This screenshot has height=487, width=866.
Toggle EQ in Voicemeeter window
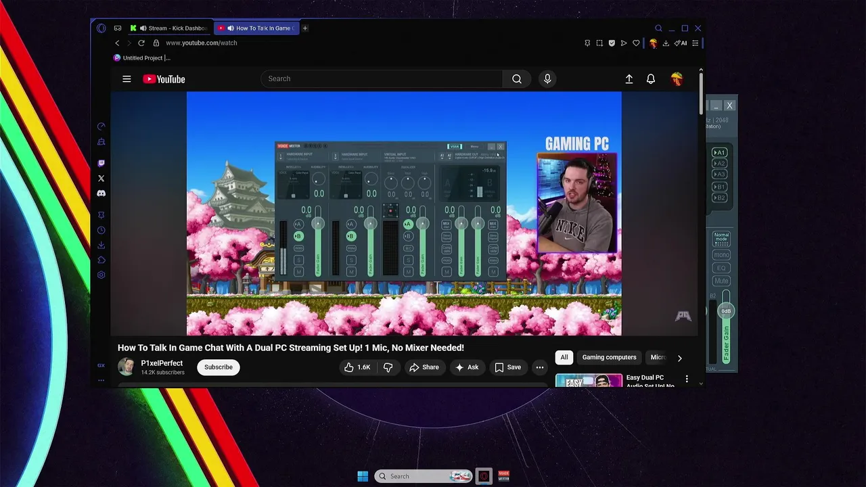click(721, 268)
